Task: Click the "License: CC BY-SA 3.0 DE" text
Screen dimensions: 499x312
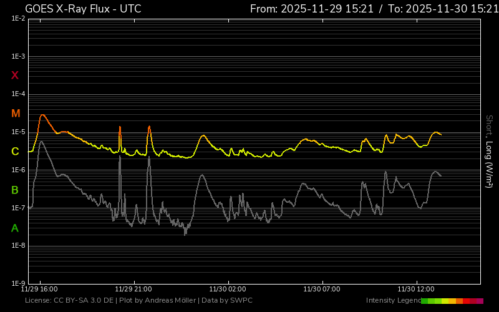Action: [69, 300]
